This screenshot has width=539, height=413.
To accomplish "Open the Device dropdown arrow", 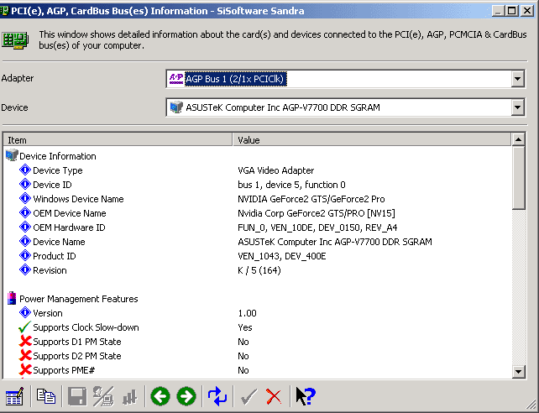I will pos(517,107).
